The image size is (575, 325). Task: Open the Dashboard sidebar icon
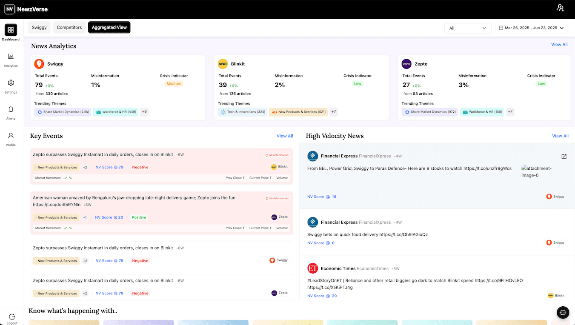click(11, 30)
